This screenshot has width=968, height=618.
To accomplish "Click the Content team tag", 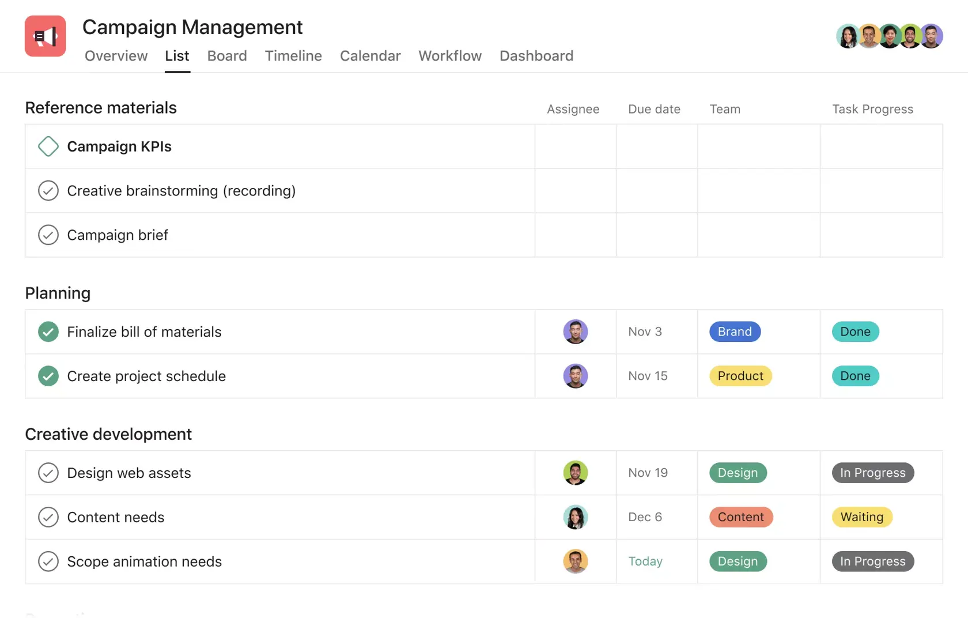I will coord(741,517).
